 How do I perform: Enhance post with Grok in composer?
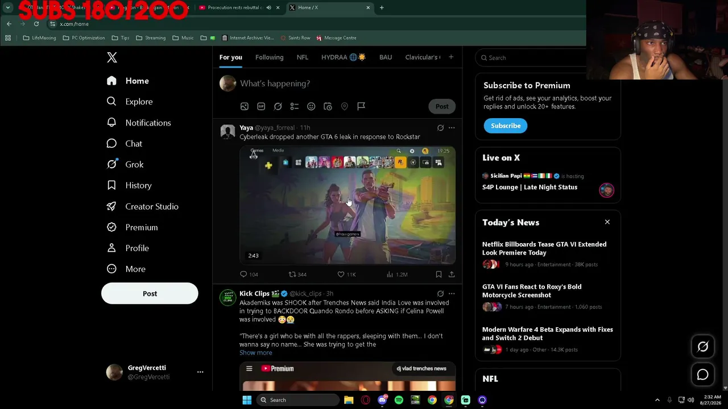(x=278, y=106)
